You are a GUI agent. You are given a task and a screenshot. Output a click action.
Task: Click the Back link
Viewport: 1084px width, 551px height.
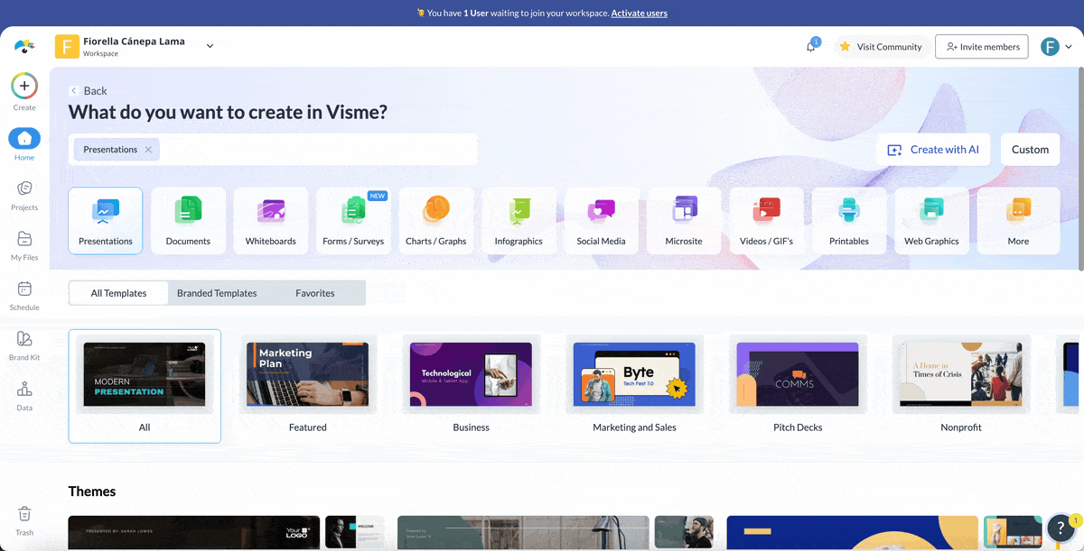click(89, 91)
